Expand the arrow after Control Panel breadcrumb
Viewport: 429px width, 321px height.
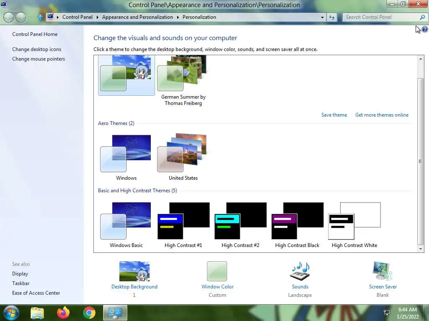97,17
